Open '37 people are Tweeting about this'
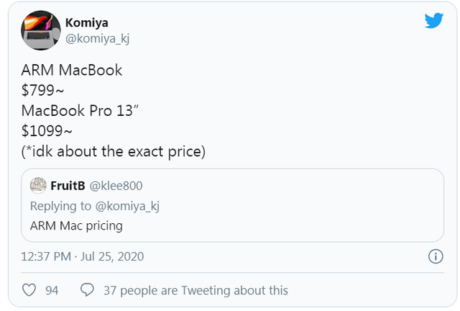 (x=193, y=290)
